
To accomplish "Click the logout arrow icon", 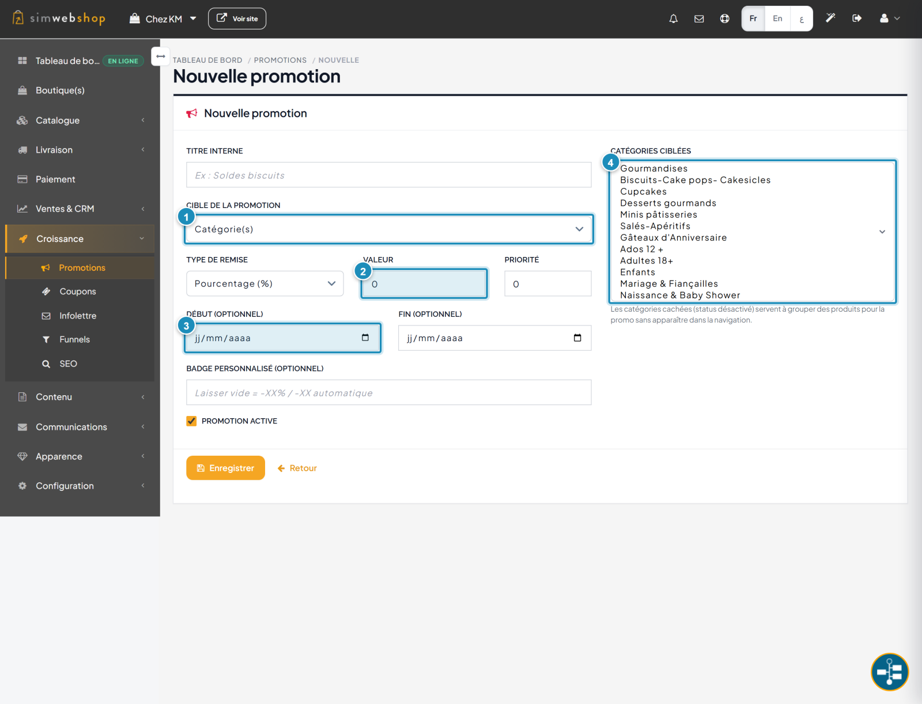I will 857,18.
